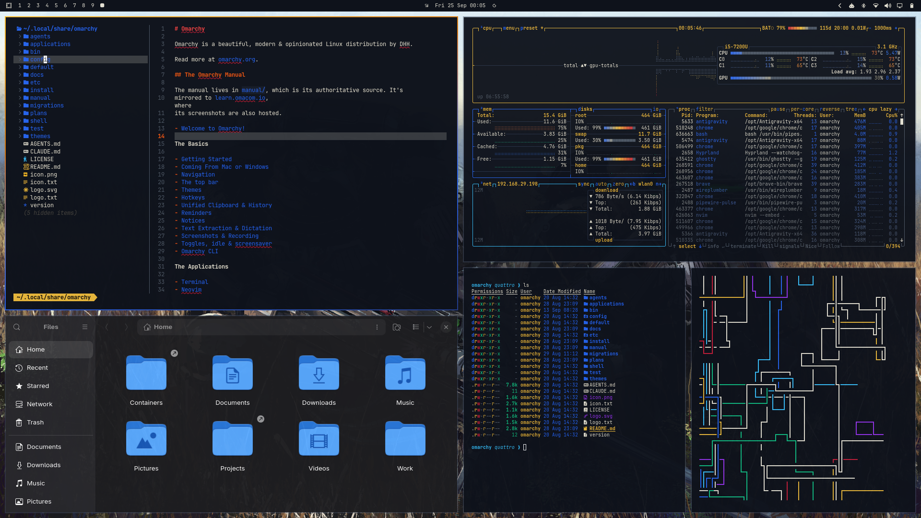Viewport: 921px width, 518px height.
Task: Toggle auto scaling in btop net panel
Action: (x=601, y=184)
